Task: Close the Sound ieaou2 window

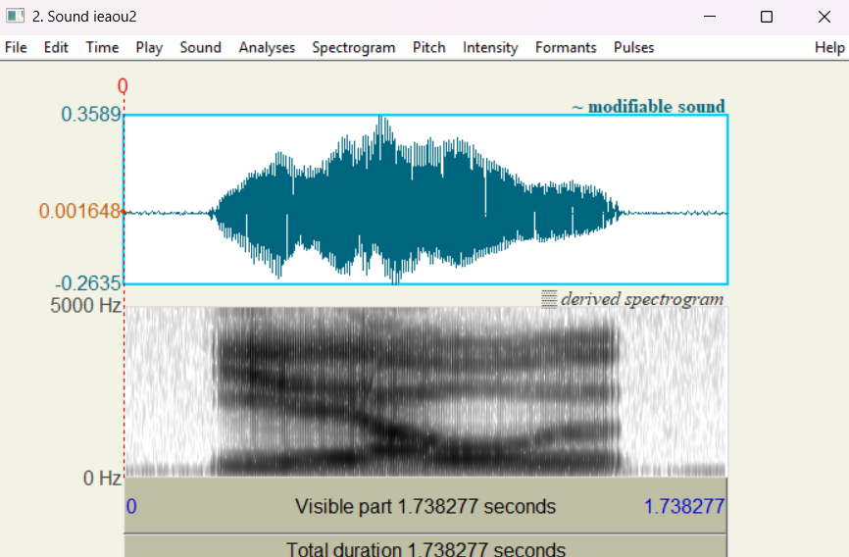Action: coord(824,17)
